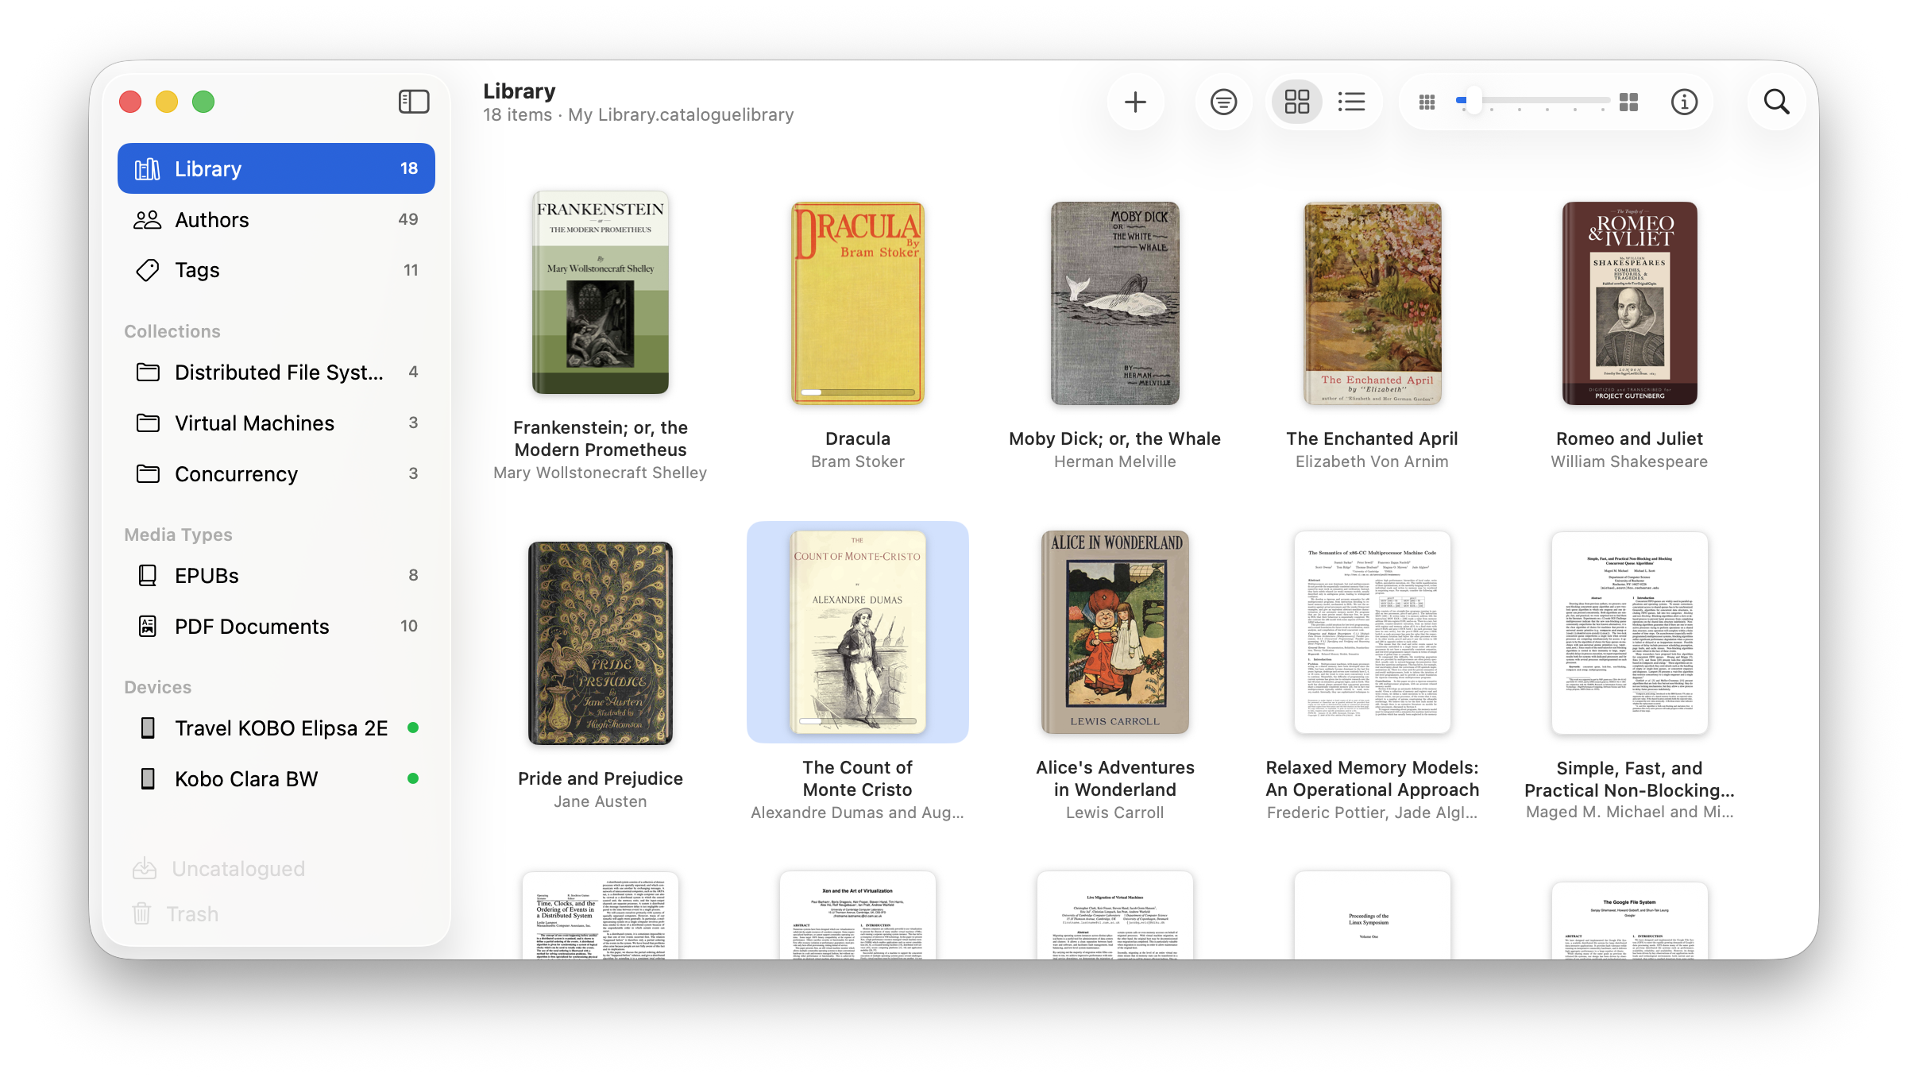This screenshot has height=1077, width=1908.
Task: Open the Authors section
Action: pos(276,220)
